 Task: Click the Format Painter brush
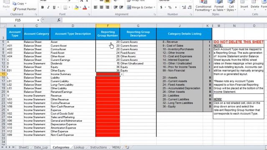[x=15, y=9]
